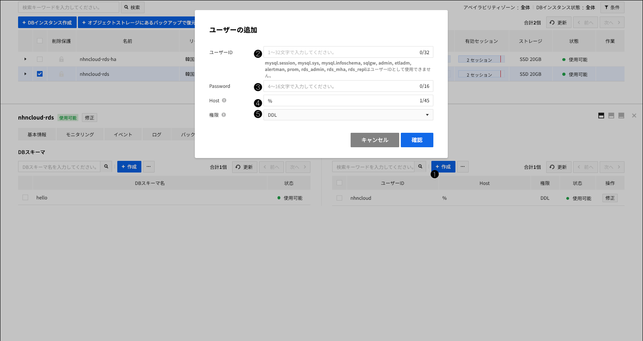Select the nhncloud user ID text
643x341 pixels.
pyautogui.click(x=361, y=198)
